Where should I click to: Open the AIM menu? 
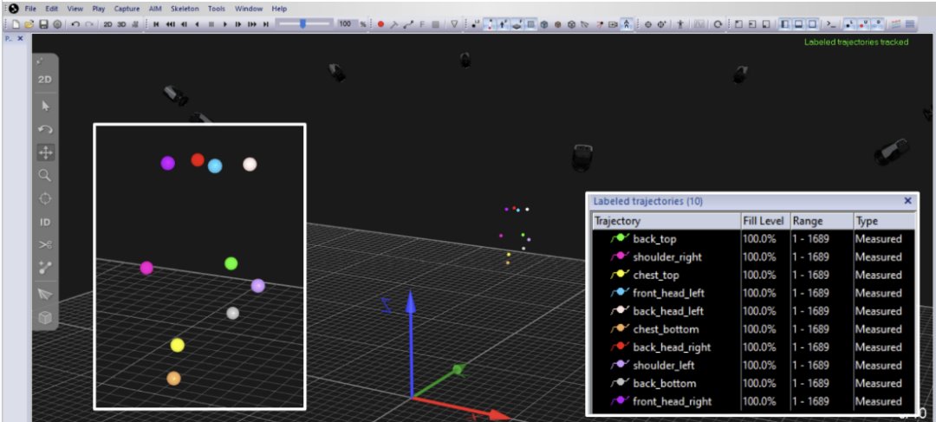point(155,9)
